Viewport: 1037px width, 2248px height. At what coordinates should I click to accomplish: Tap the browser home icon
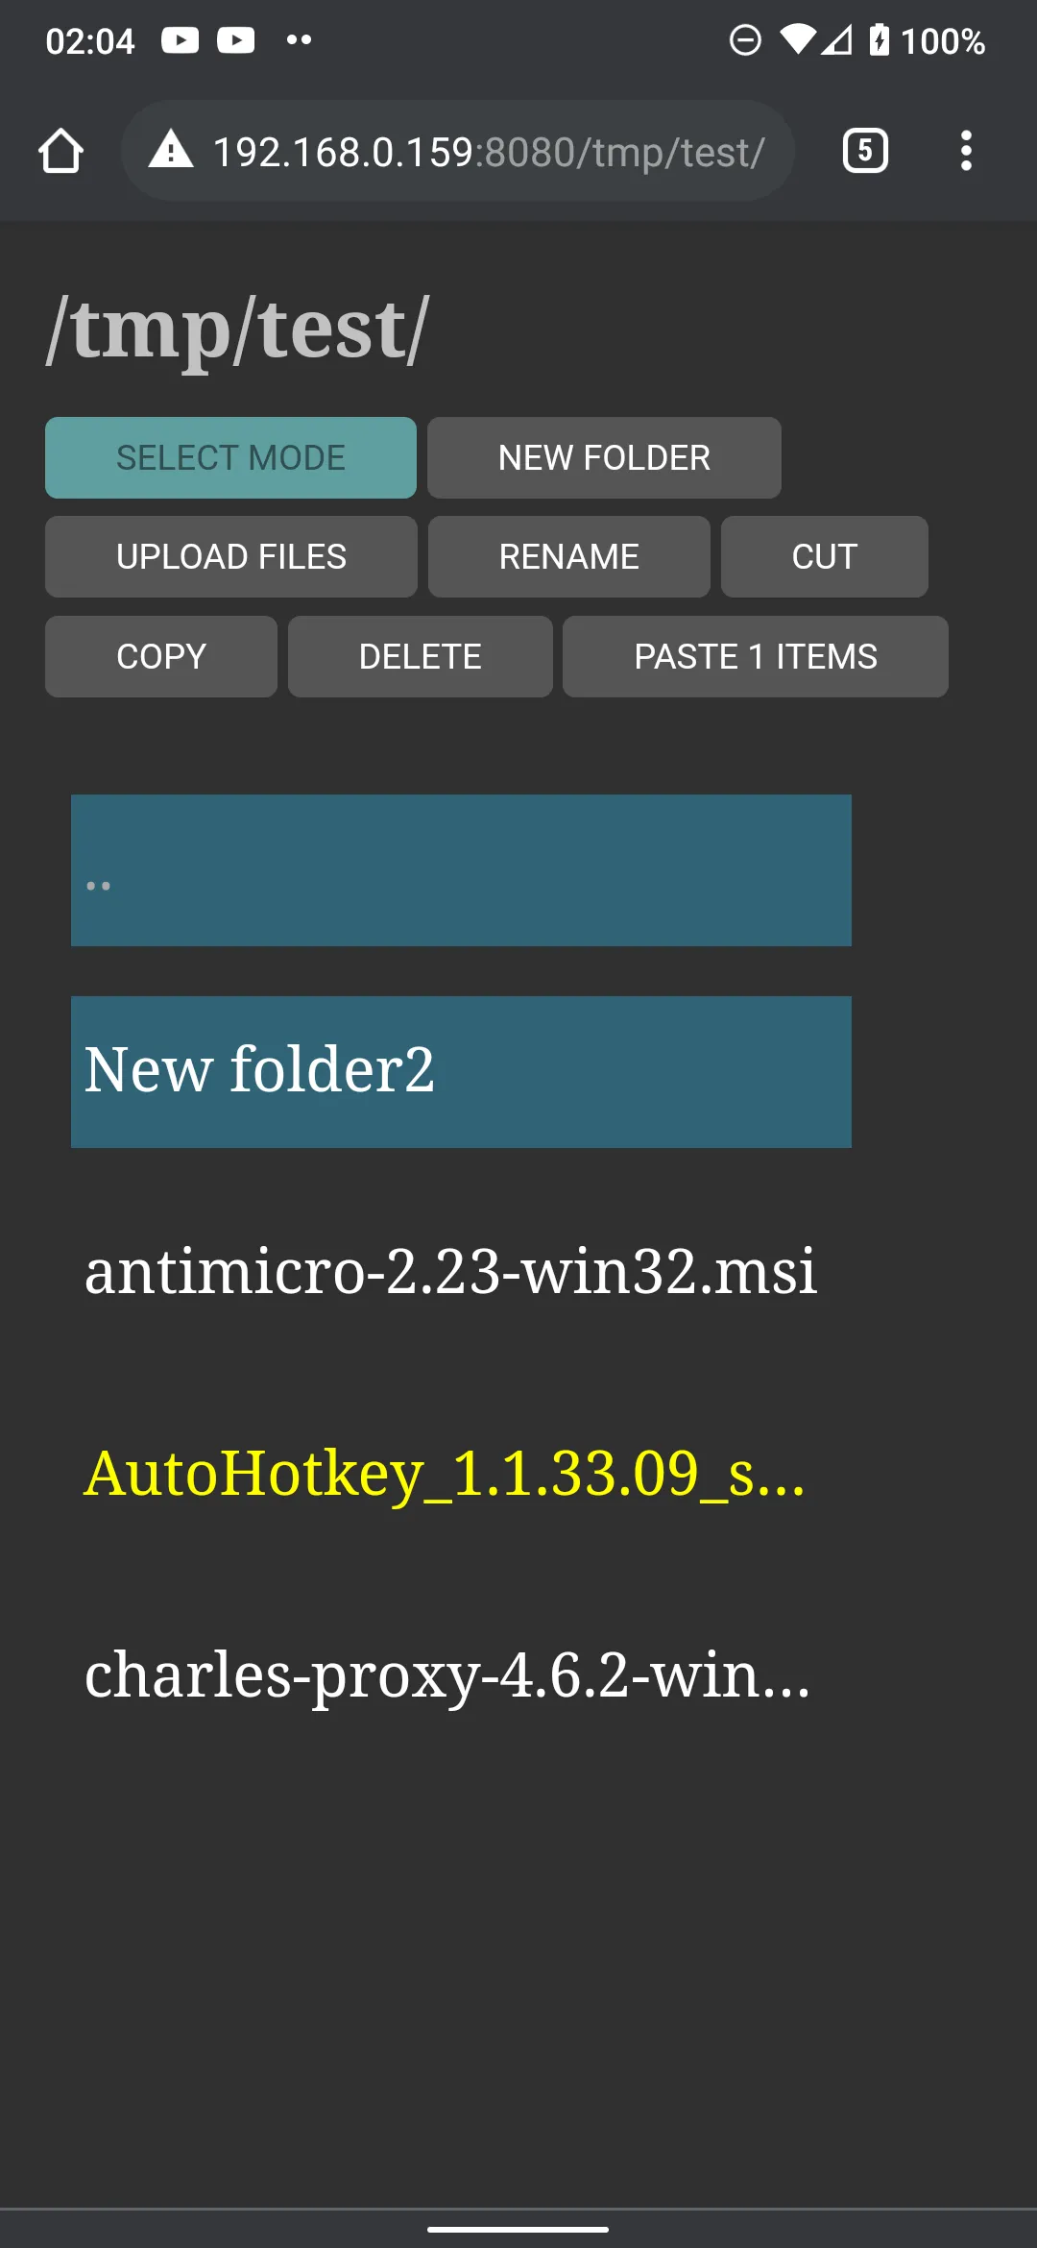pyautogui.click(x=60, y=151)
